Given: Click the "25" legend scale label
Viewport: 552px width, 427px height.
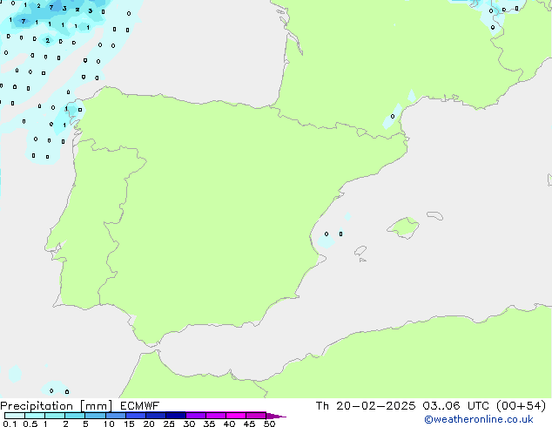Looking at the screenshot, I should point(169,424).
